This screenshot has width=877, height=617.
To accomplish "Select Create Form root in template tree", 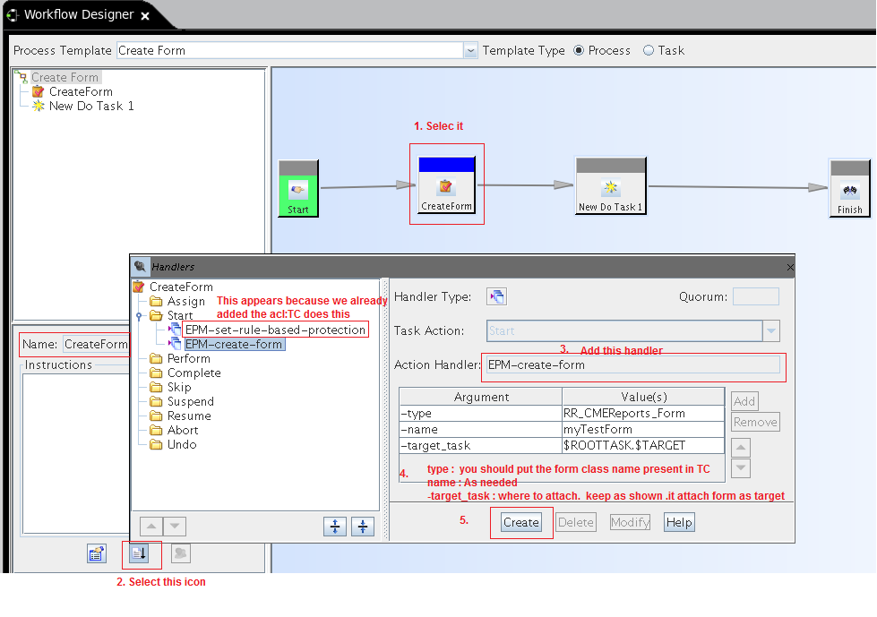I will pyautogui.click(x=64, y=77).
